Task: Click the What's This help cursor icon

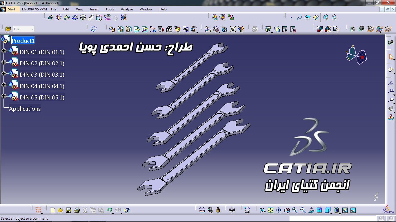Action: [126, 210]
